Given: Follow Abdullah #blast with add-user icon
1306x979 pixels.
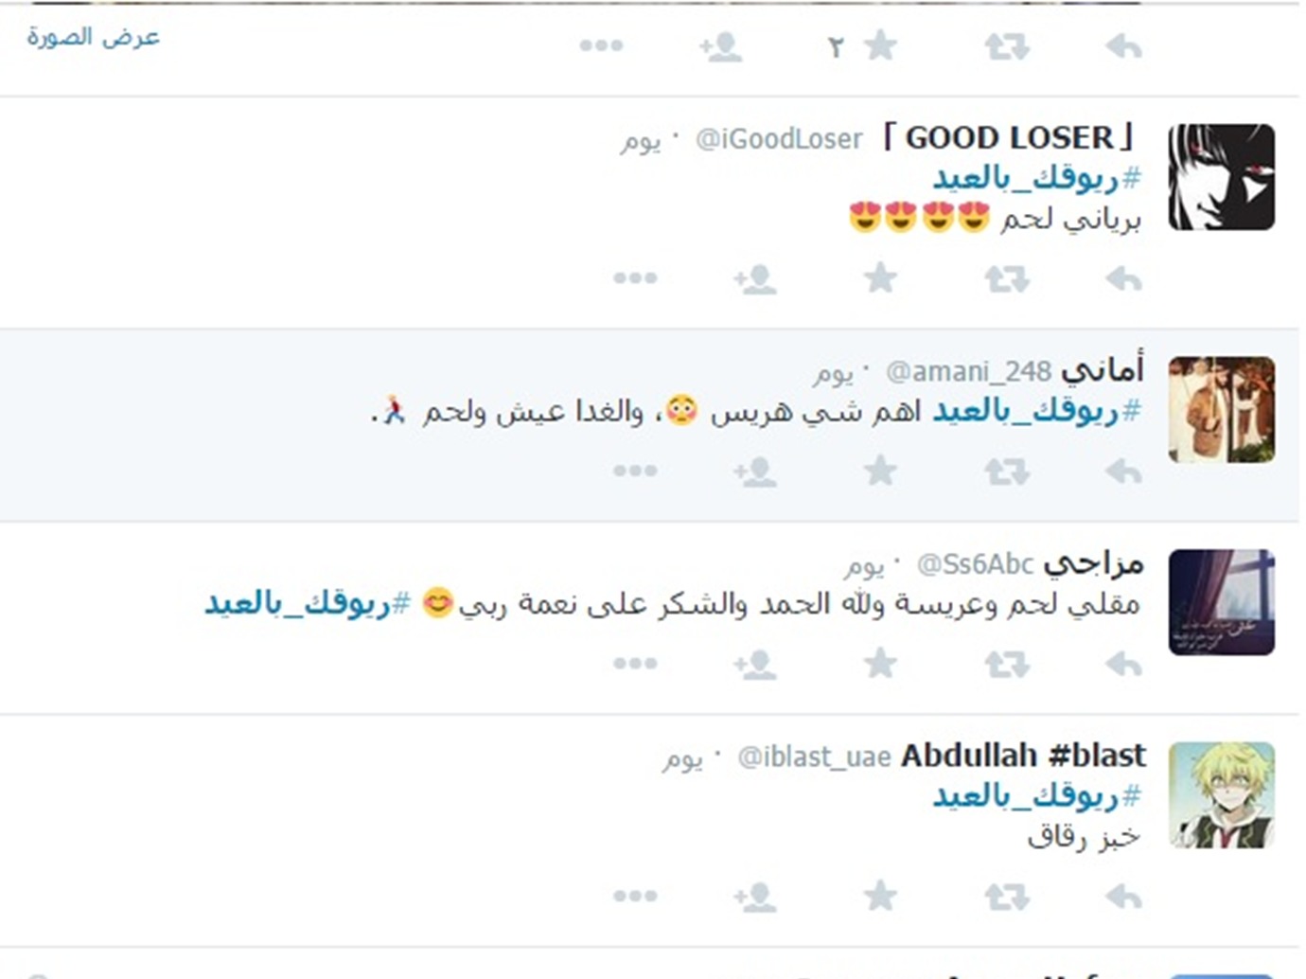Looking at the screenshot, I should 754,897.
